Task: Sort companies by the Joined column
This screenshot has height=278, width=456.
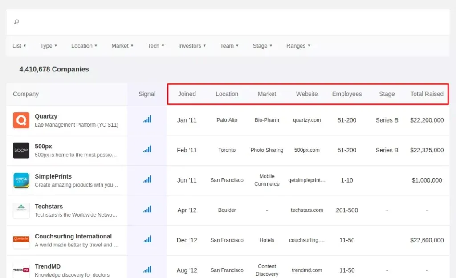Action: click(187, 94)
